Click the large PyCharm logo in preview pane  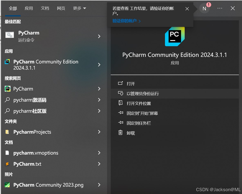coord(175,36)
